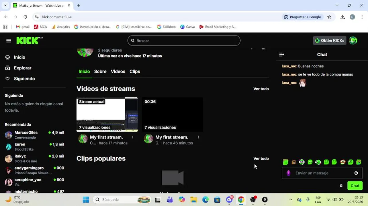Open weather widget showing 17°C Despejado
Screen dimensions: 368x206
click(x=18, y=200)
